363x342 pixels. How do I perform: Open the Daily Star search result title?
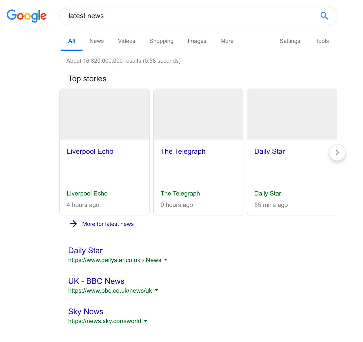pos(85,250)
